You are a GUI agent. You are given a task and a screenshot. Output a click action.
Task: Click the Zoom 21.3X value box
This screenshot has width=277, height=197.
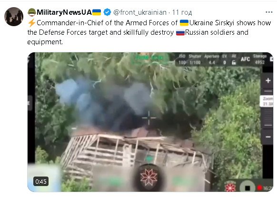(267, 101)
